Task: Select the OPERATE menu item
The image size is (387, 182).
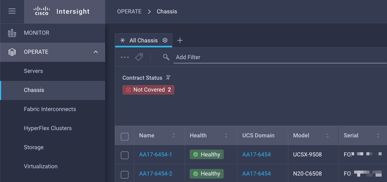Action: (x=53, y=52)
